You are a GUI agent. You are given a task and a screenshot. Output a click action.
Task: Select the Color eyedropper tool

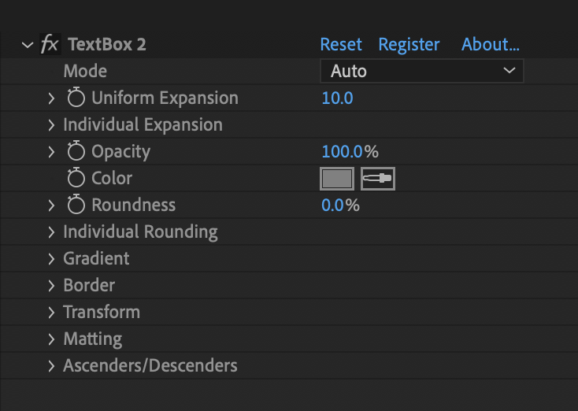click(x=378, y=179)
